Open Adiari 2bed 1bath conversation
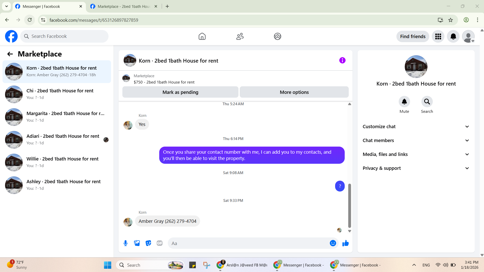 (57, 140)
